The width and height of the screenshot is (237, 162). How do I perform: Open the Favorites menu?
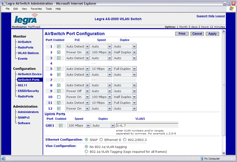36,9
